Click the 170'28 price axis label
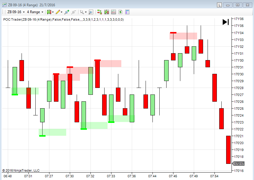The width and height of the screenshot is (254, 180). point(239,88)
